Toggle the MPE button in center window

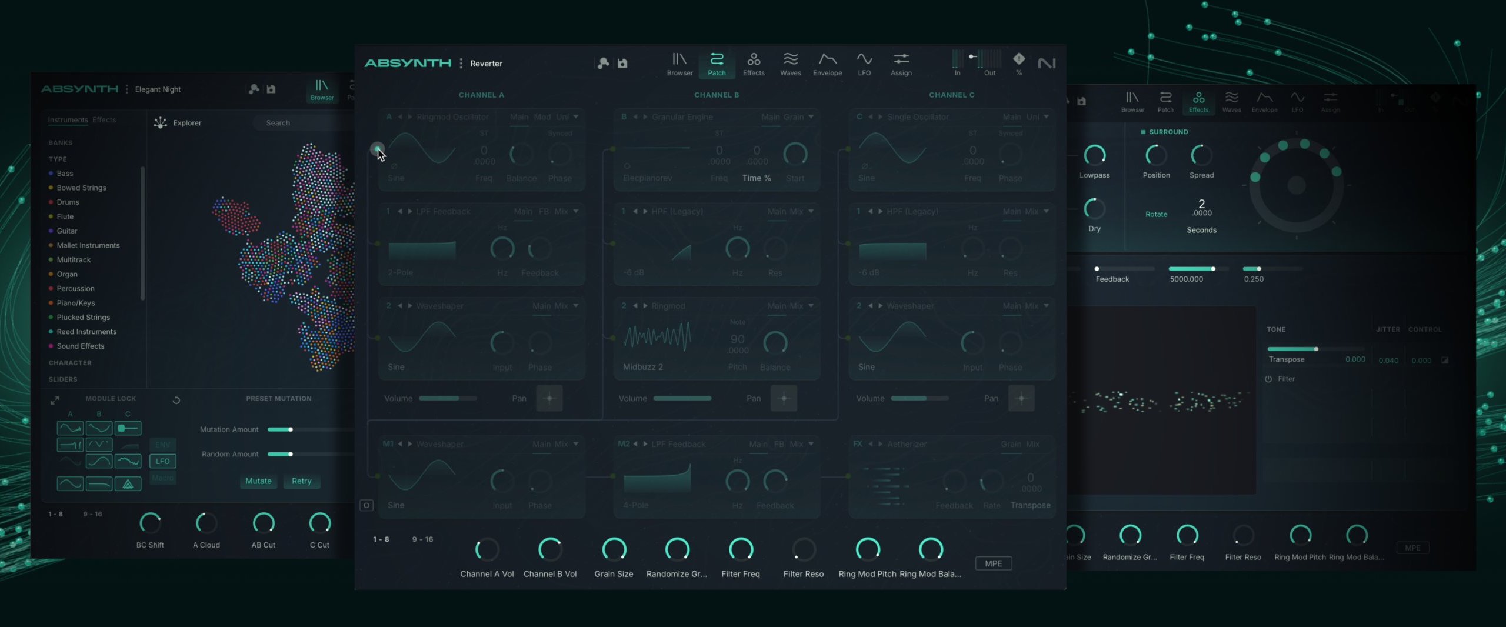tap(993, 563)
